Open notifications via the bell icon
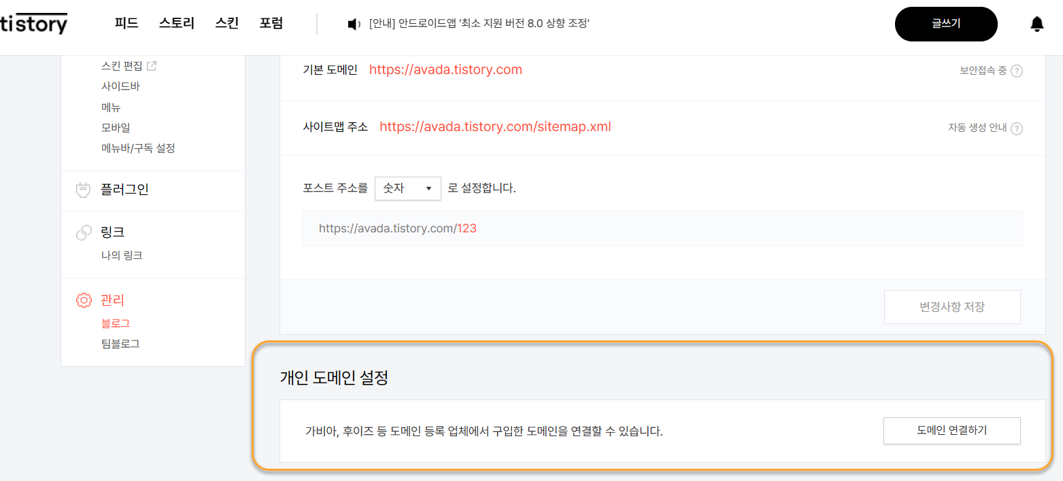1063x481 pixels. tap(1036, 24)
